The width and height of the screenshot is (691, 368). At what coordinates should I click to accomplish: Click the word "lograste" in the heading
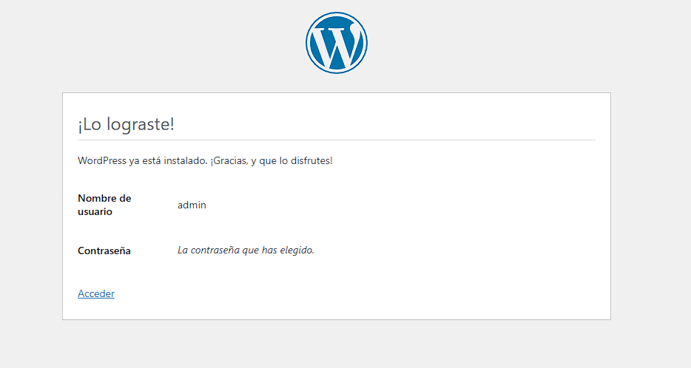point(139,124)
